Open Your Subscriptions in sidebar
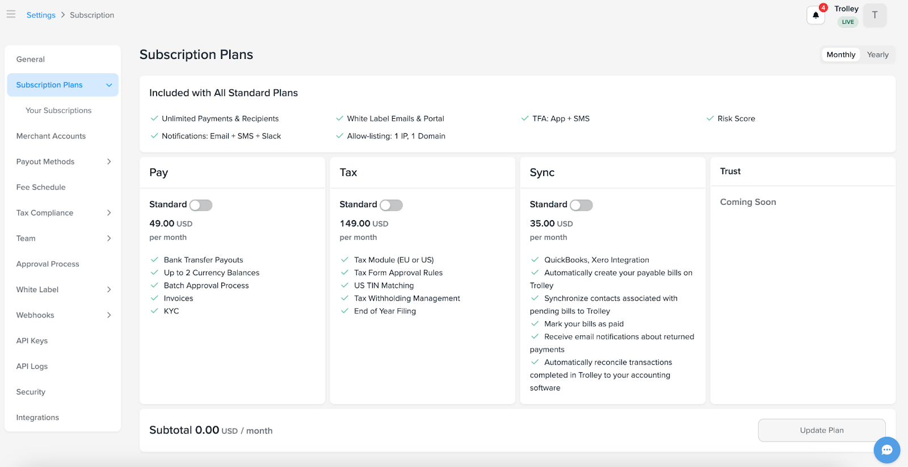 tap(58, 111)
